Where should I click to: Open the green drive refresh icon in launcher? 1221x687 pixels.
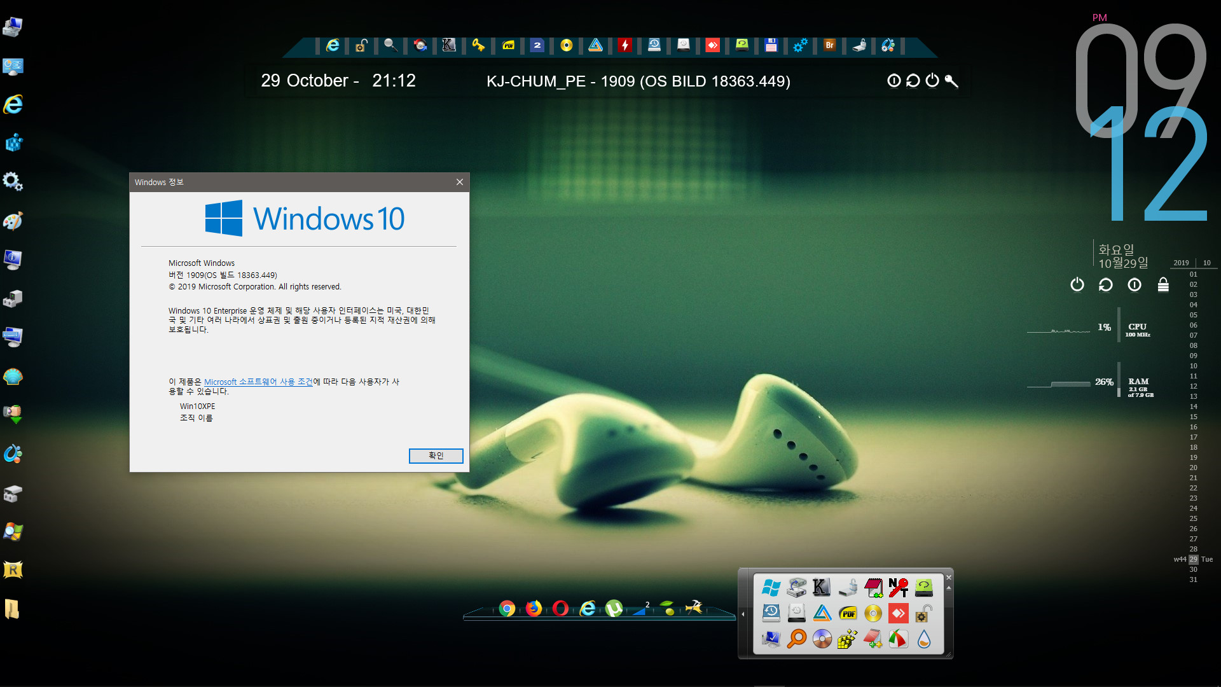pyautogui.click(x=923, y=588)
